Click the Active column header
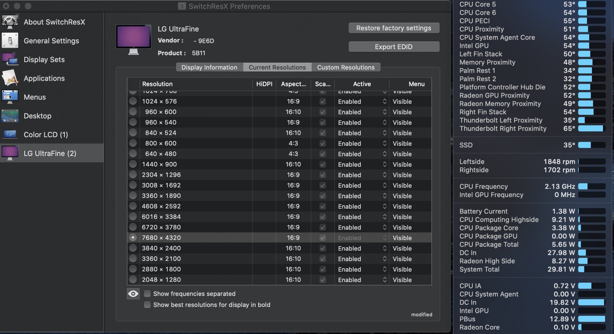The width and height of the screenshot is (614, 334). tap(362, 84)
